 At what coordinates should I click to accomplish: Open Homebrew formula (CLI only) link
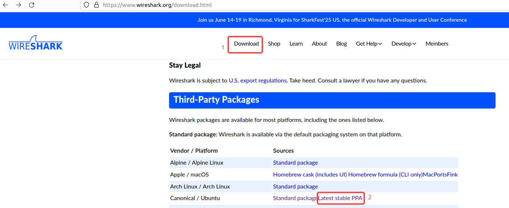[x=386, y=175]
